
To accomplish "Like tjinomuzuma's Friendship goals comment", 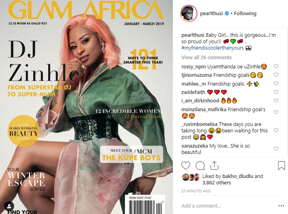I will tap(276, 75).
